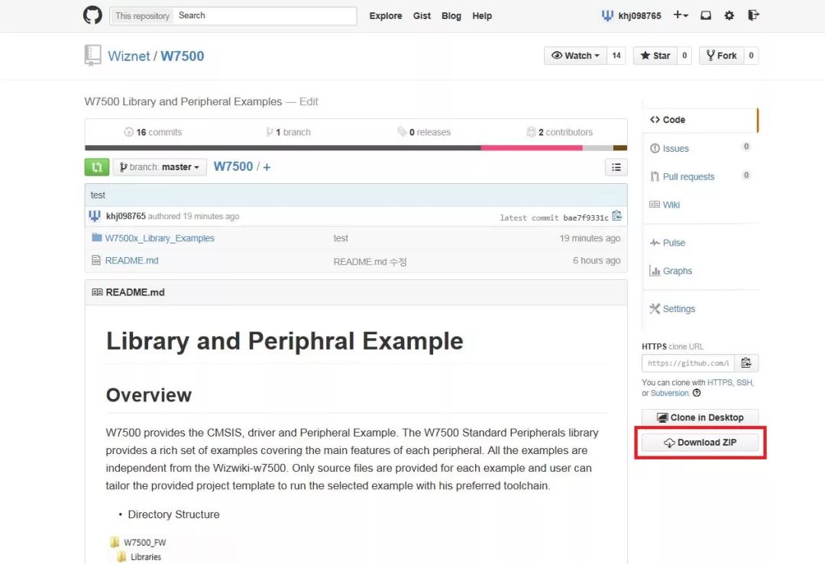Copy the HTTPS clone URL clipboard icon
Viewport: 825px width, 564px height.
(x=746, y=363)
